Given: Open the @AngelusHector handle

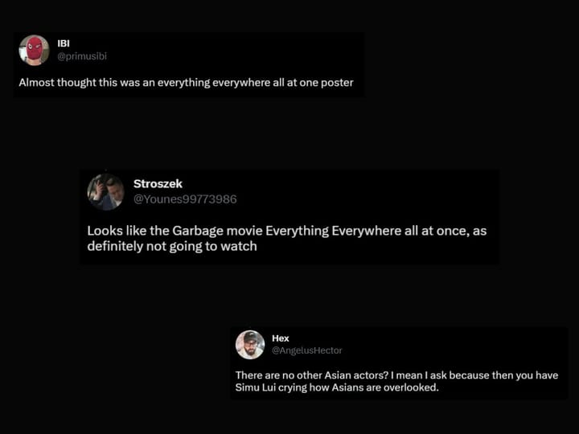Looking at the screenshot, I should coord(306,350).
